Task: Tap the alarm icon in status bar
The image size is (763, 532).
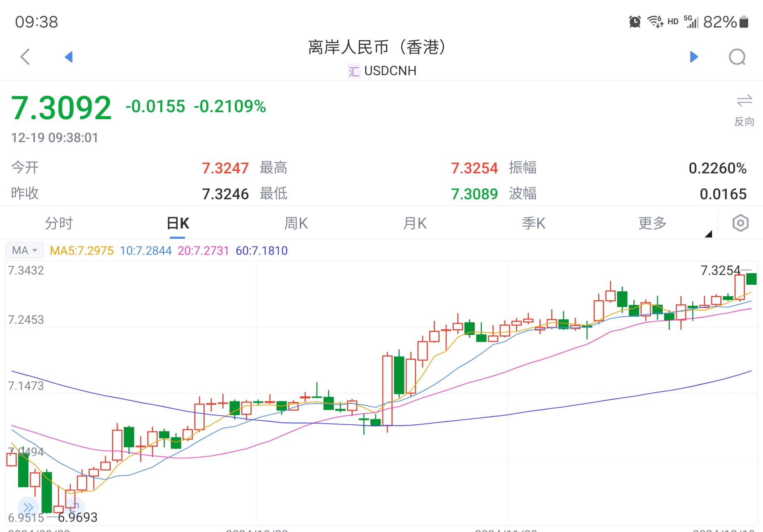Action: click(635, 21)
